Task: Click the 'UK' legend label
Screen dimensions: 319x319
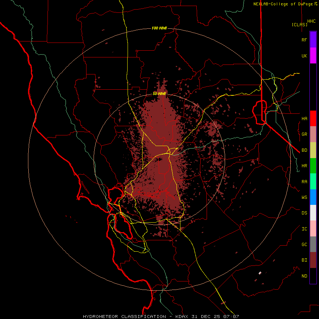Action: click(x=304, y=56)
